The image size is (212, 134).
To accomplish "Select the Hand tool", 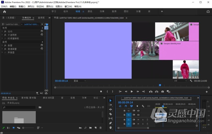I will click(110, 127).
